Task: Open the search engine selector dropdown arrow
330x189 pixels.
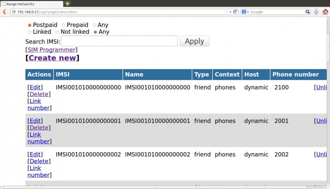Action: pyautogui.click(x=248, y=12)
